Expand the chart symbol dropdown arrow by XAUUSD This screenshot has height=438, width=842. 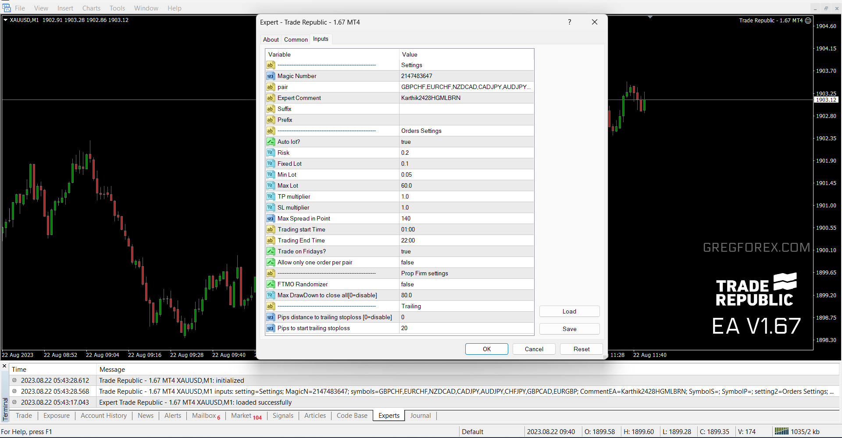(5, 20)
